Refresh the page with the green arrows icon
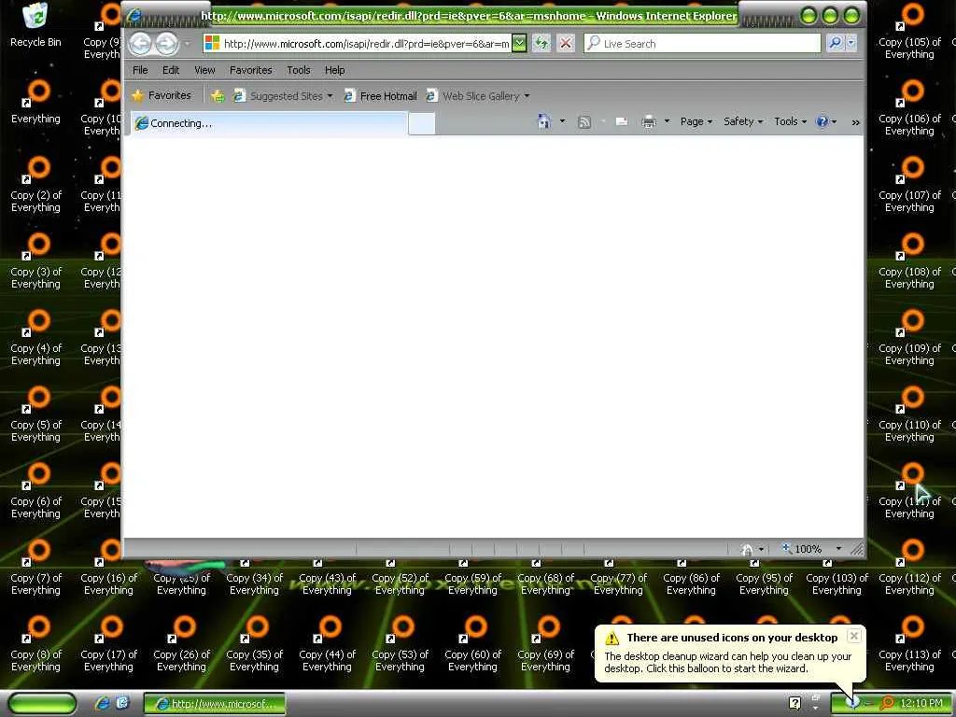Screen dimensions: 956x717 click(541, 43)
